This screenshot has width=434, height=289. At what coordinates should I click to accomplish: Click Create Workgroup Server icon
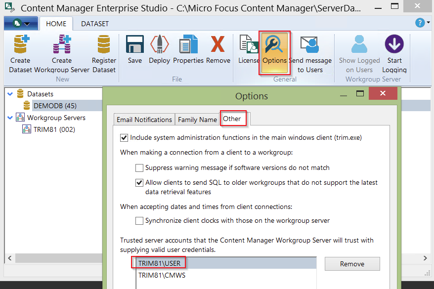[62, 45]
